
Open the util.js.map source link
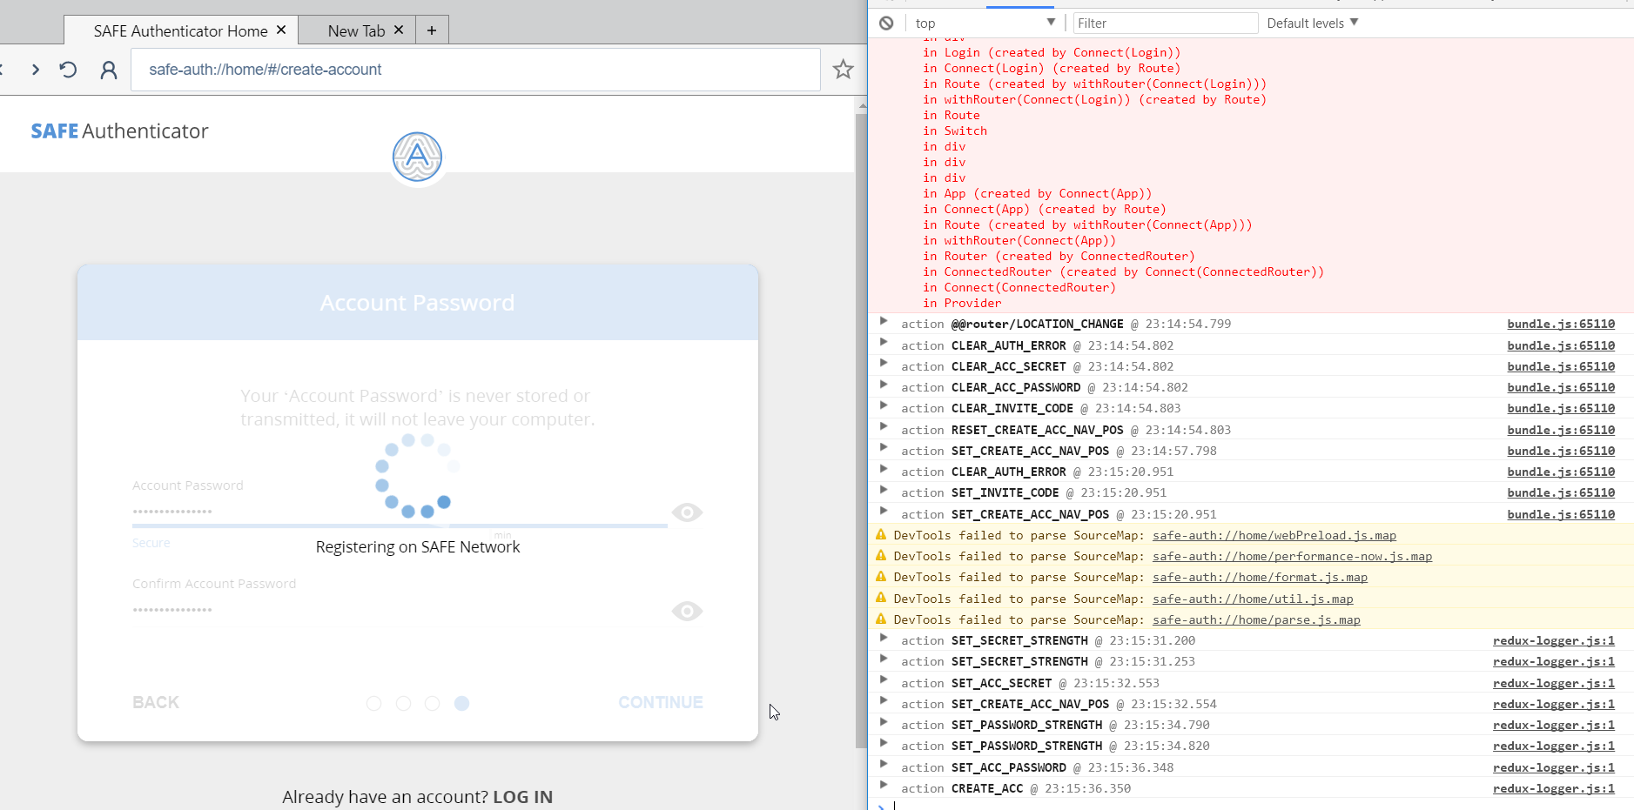[1253, 599]
